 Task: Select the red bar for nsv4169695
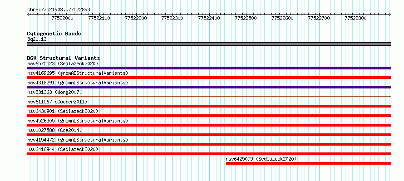tap(209, 78)
